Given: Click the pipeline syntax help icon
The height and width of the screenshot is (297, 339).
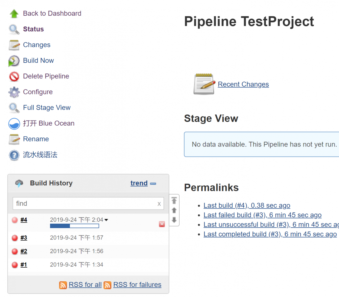Looking at the screenshot, I should 14,155.
